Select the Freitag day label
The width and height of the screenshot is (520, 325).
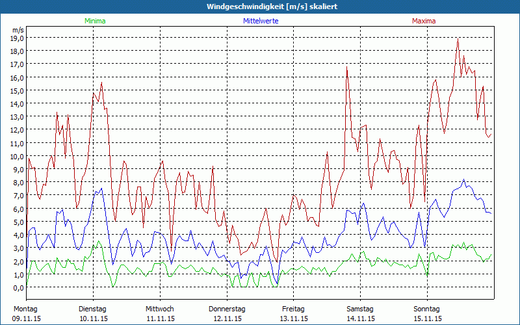294,309
